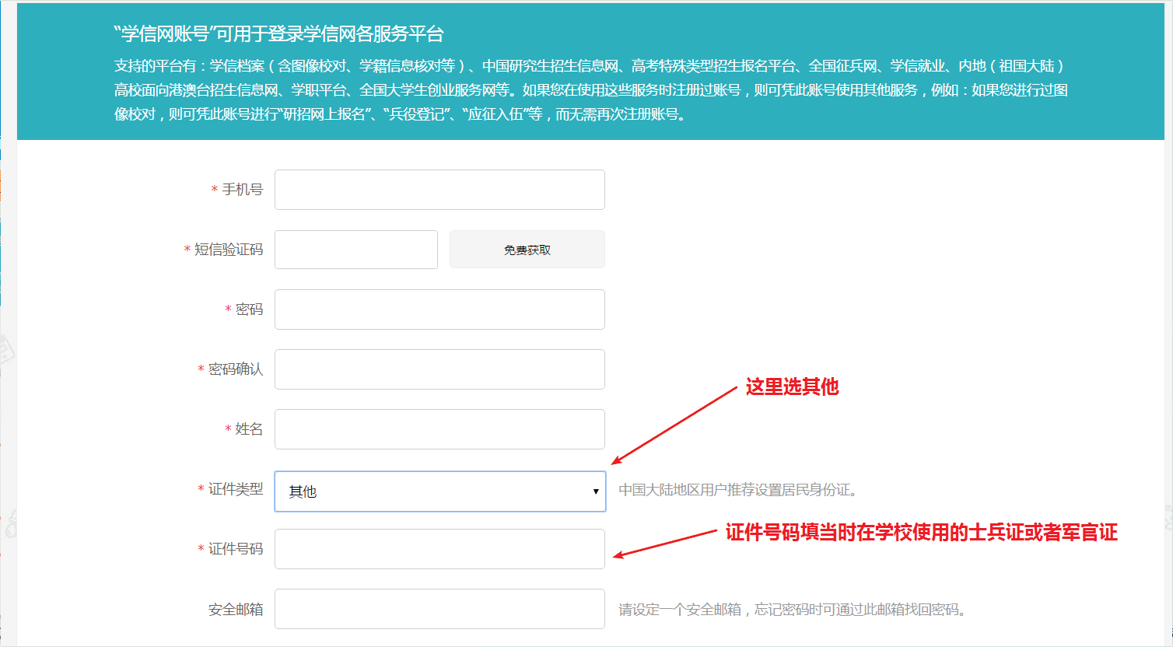Viewport: 1173px width, 647px height.
Task: Click the 姓名 label text
Action: 249,429
